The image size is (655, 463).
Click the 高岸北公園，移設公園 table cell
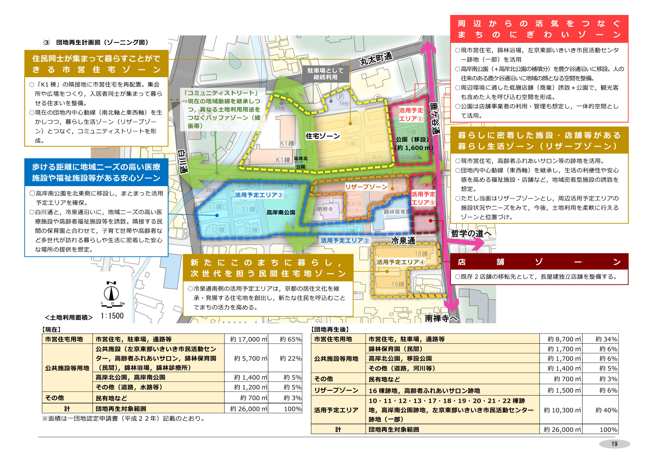click(x=452, y=358)
